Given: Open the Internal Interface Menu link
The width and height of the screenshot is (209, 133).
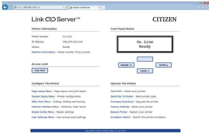Looking at the screenshot, I should pyautogui.click(x=45, y=107).
